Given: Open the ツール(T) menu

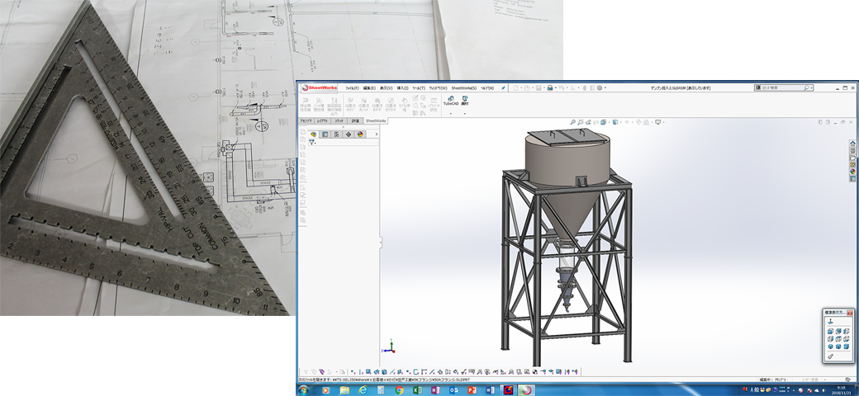Looking at the screenshot, I should [420, 87].
